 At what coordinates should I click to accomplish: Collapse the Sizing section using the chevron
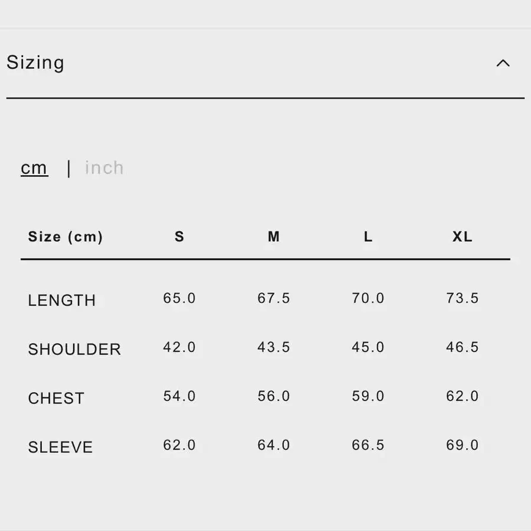tap(503, 63)
